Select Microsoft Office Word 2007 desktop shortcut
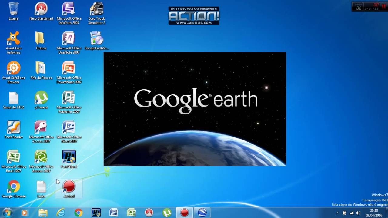Screen dimensions: 388x218 (x=69, y=132)
